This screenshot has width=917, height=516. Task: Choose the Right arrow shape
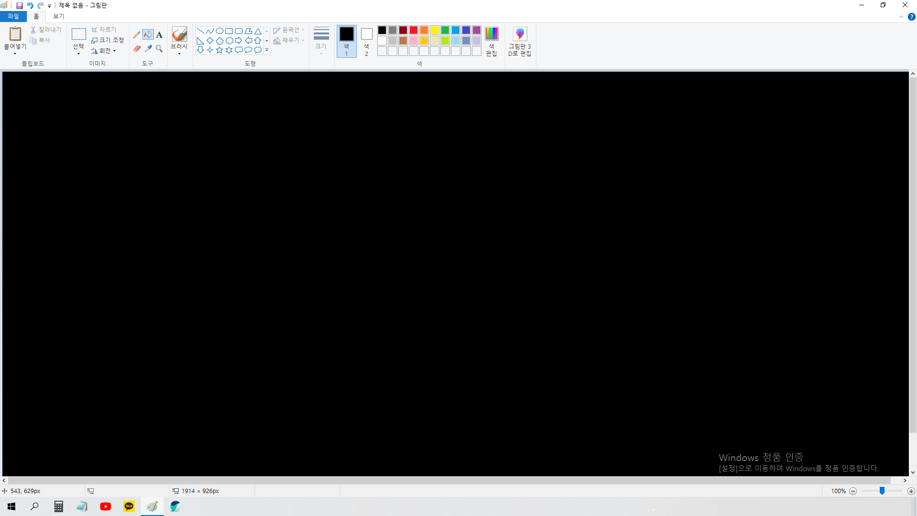tap(239, 41)
